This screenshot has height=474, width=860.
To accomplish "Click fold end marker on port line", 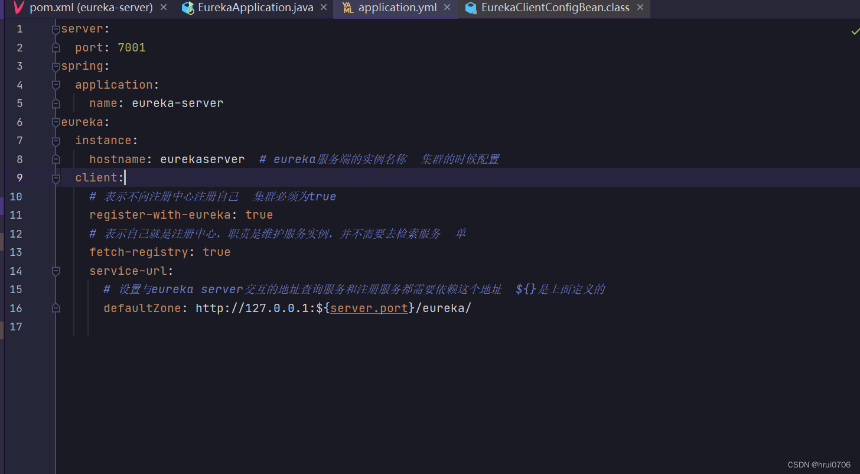I will pos(56,47).
